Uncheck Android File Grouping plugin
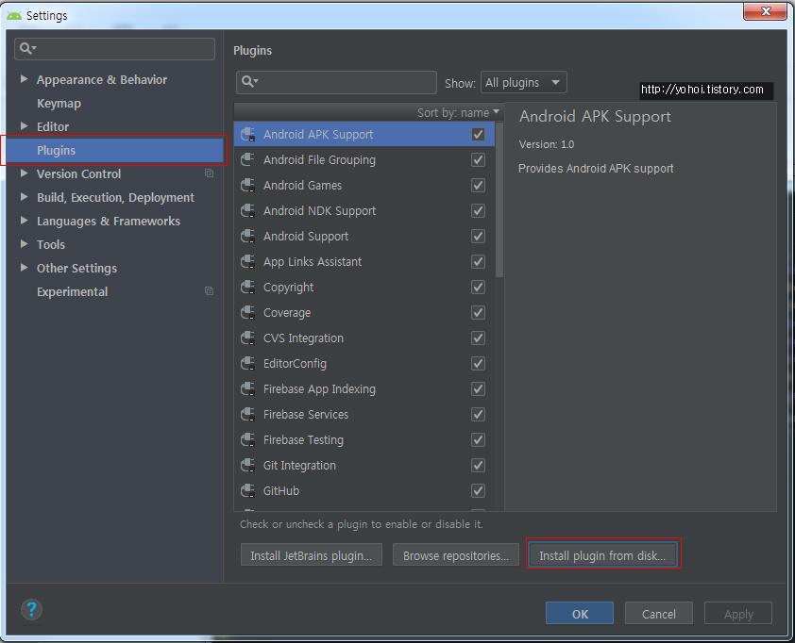 [478, 160]
